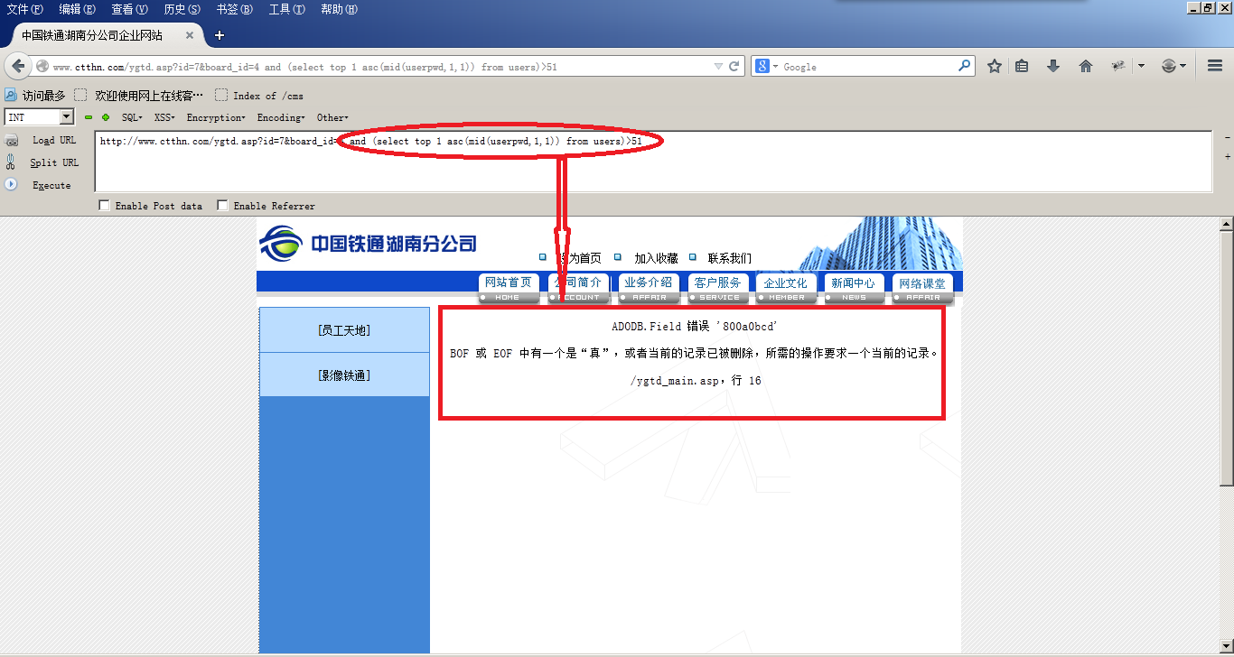Viewport: 1234px width, 657px height.
Task: Open the [员工天地] sidebar link
Action: pos(344,330)
